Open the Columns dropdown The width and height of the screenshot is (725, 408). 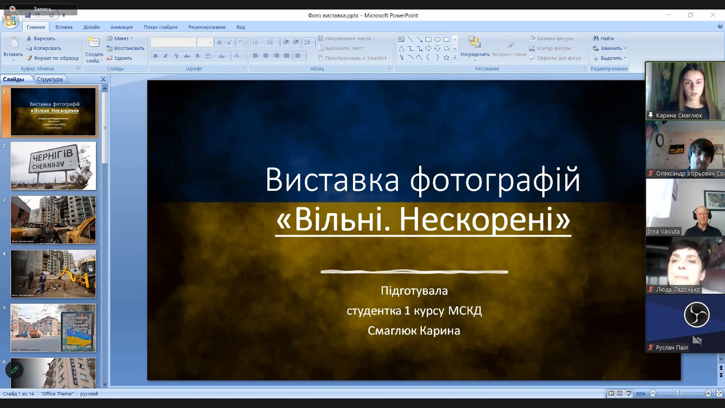[x=299, y=56]
